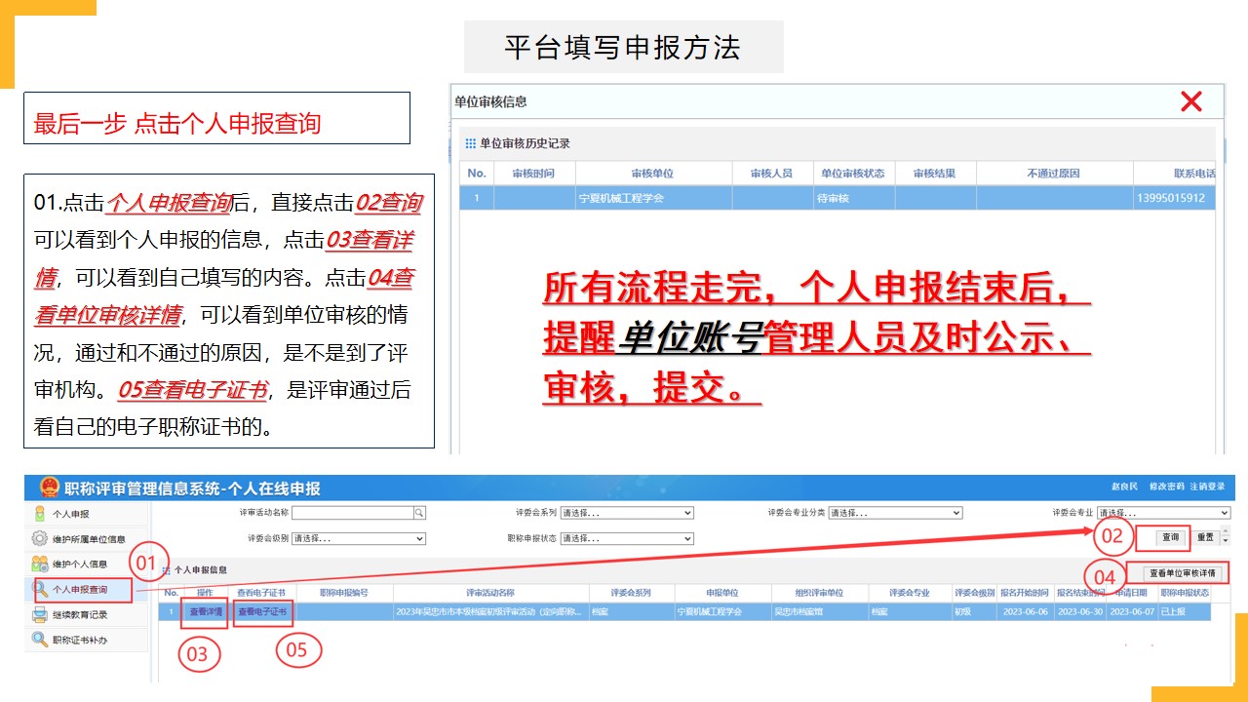Click the 修改密码 link in header
1248x702 pixels.
tap(1165, 487)
